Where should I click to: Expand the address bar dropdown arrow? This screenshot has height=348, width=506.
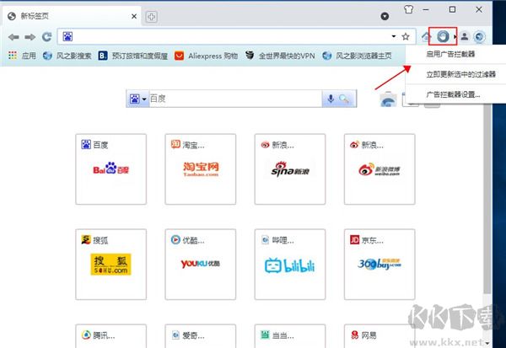point(393,37)
